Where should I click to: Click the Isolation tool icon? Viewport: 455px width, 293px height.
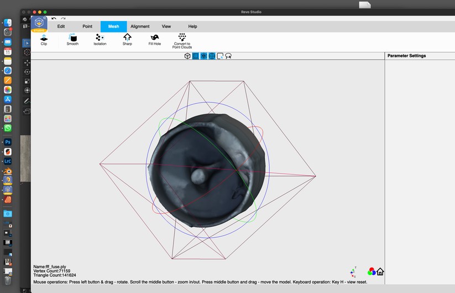(x=100, y=38)
